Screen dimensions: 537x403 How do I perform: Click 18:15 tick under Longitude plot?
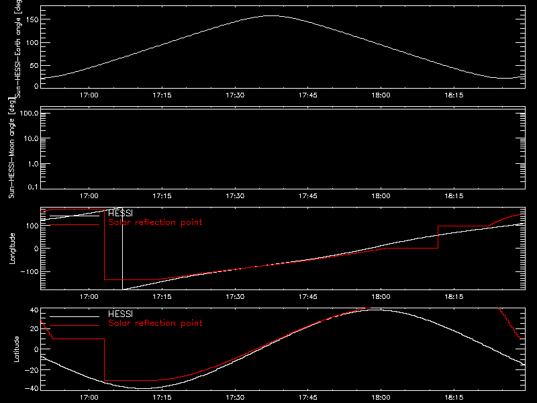point(454,297)
